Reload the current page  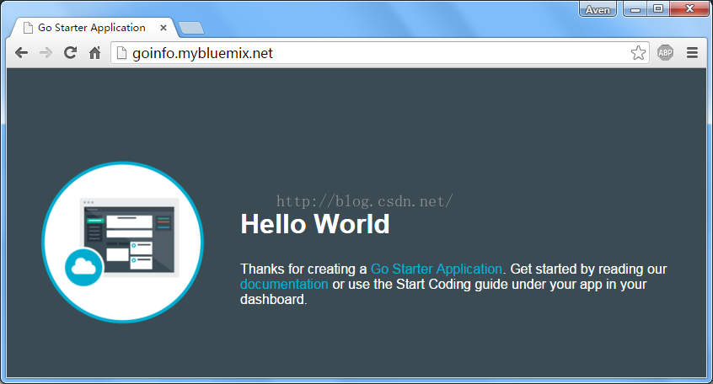tap(71, 53)
